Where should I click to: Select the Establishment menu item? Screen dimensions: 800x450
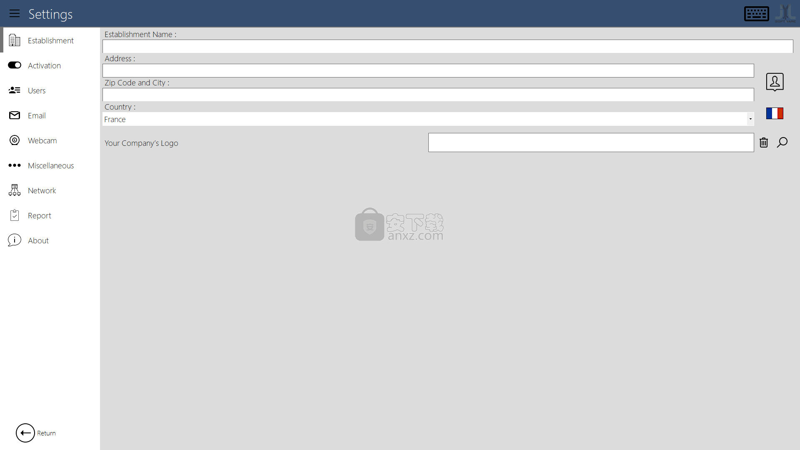coord(50,40)
